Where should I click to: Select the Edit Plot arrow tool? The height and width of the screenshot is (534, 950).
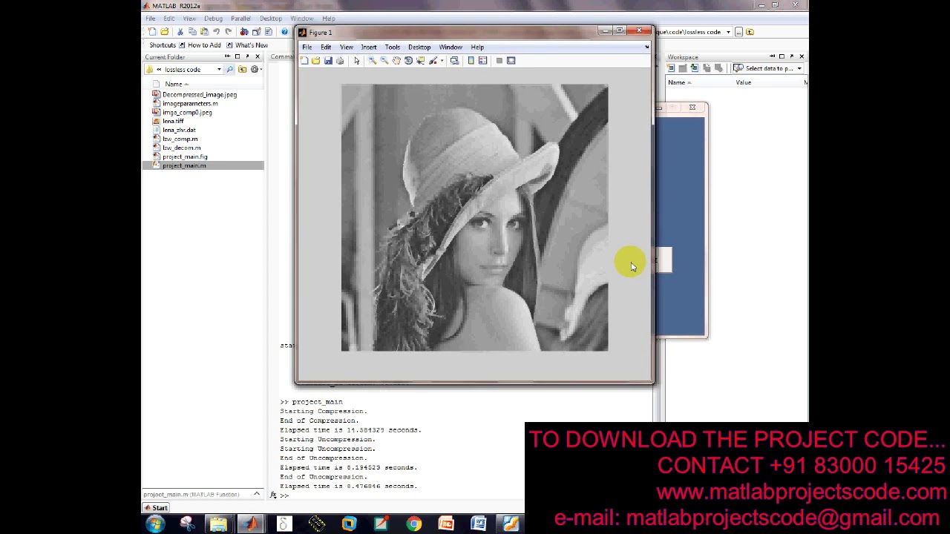pos(357,61)
